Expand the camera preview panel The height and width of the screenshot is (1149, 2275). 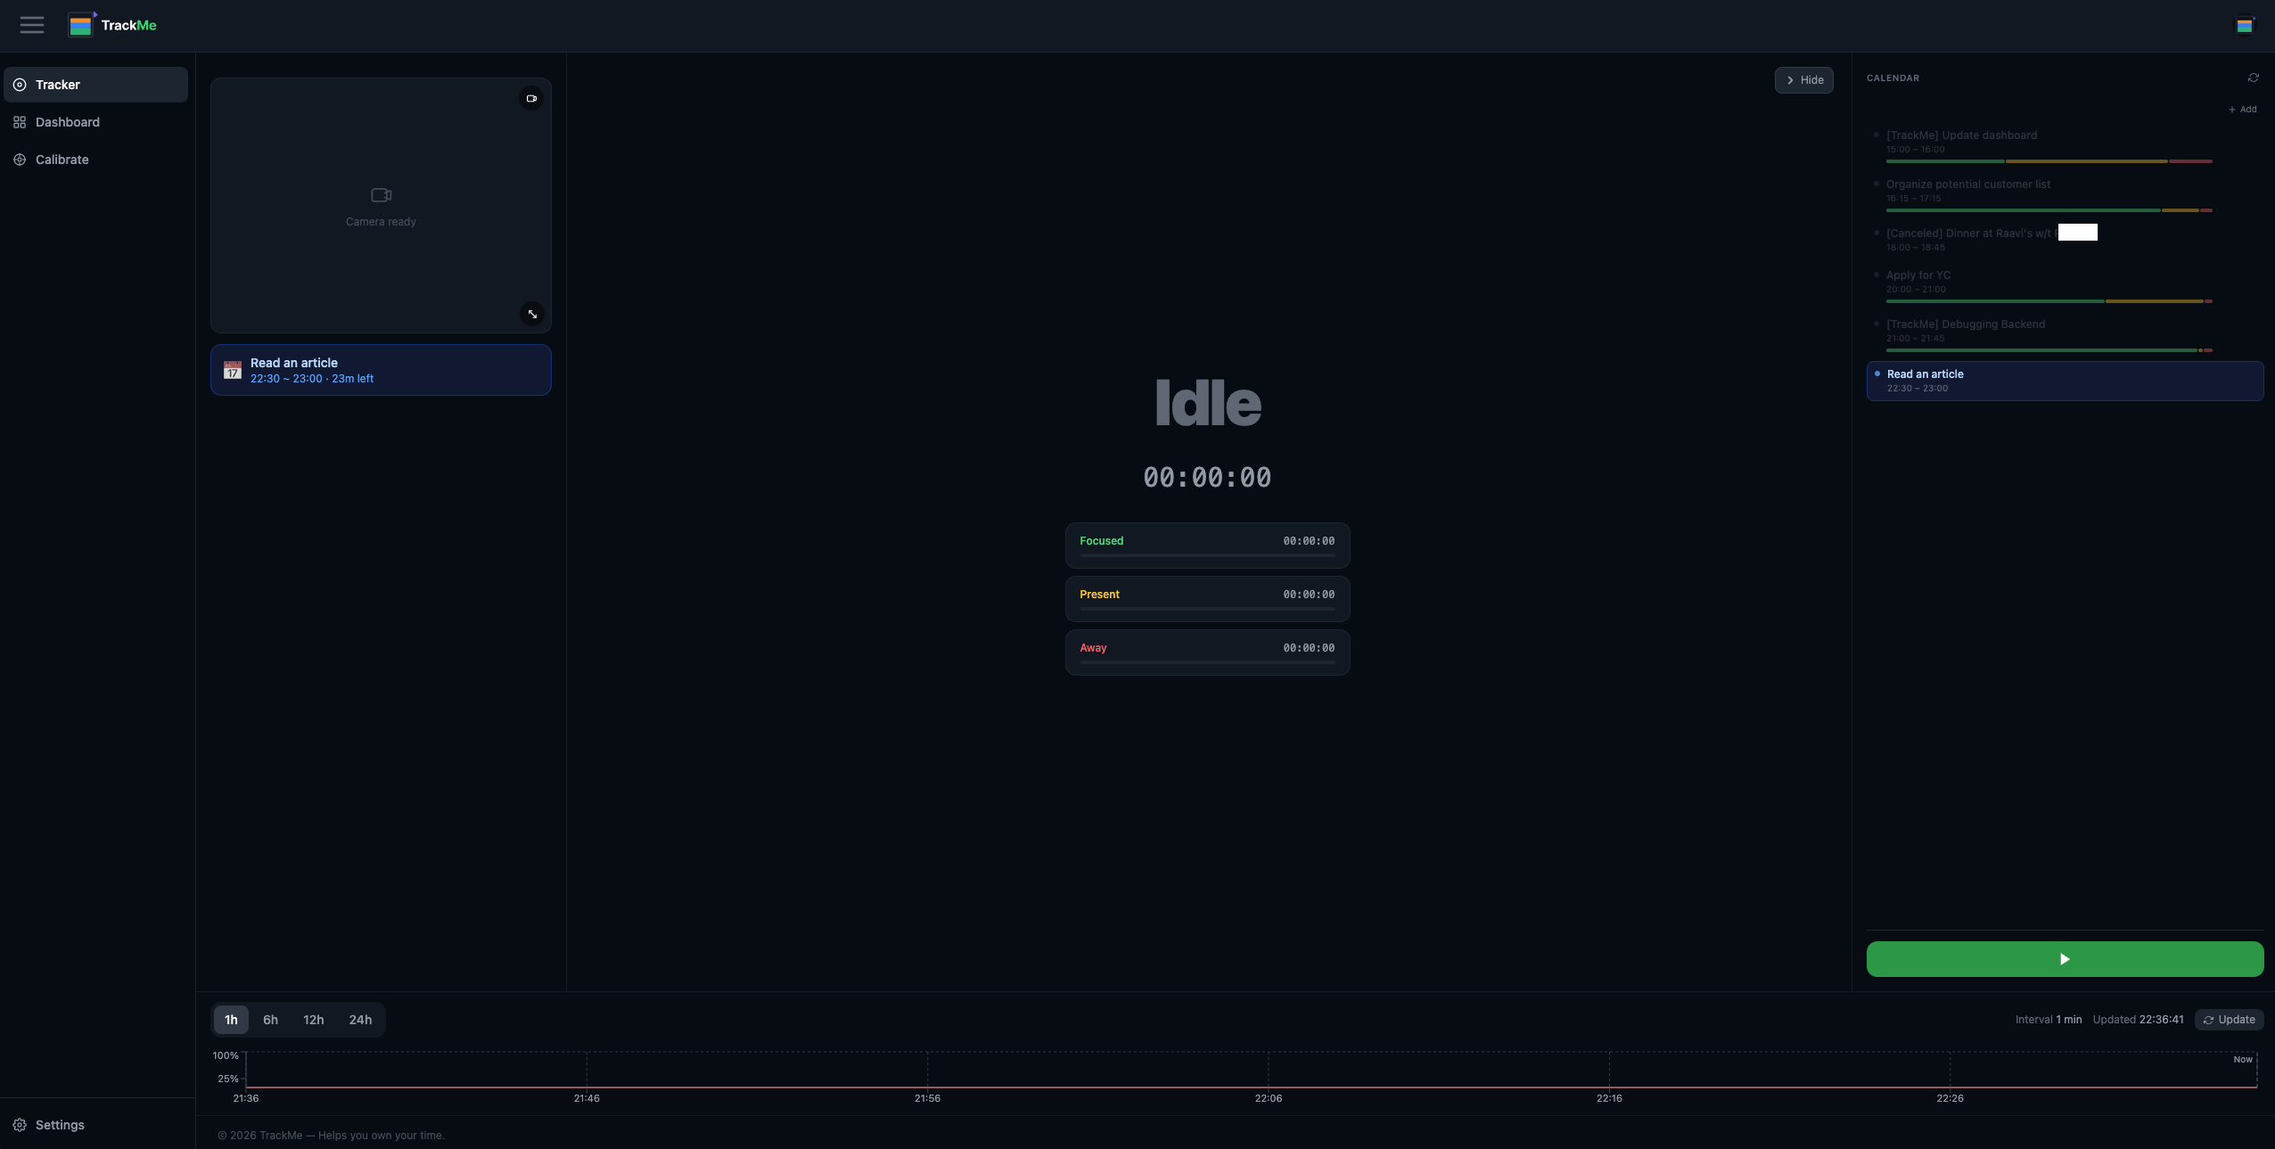pos(532,314)
